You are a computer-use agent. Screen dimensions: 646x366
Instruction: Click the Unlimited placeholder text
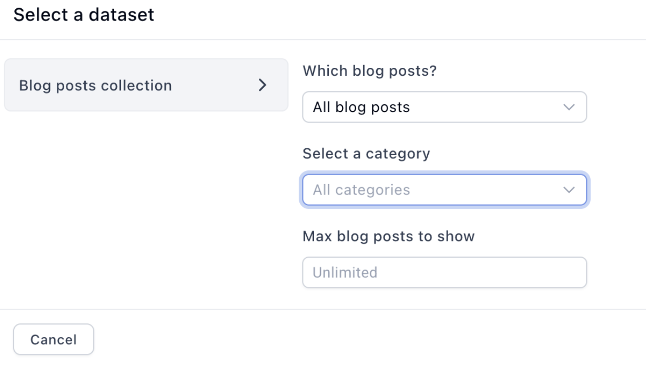tap(345, 272)
